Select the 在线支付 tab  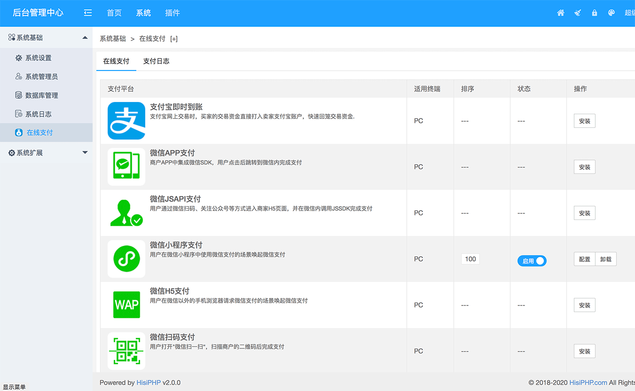click(x=116, y=61)
